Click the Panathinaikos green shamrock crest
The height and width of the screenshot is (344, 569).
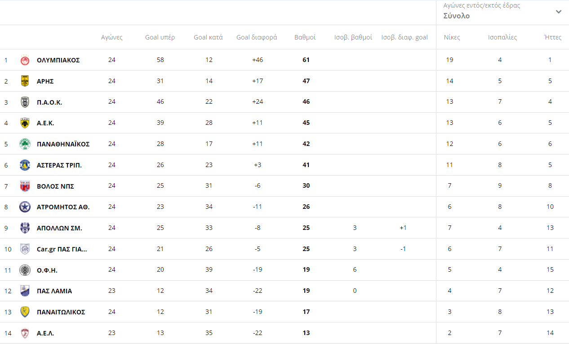pyautogui.click(x=25, y=144)
